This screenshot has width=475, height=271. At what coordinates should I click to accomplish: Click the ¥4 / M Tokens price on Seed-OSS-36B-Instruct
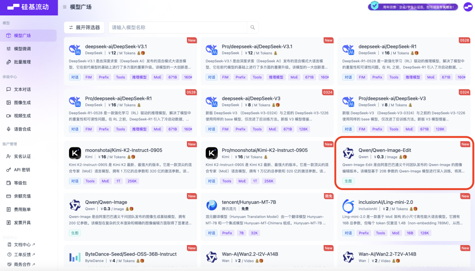pos(122,261)
